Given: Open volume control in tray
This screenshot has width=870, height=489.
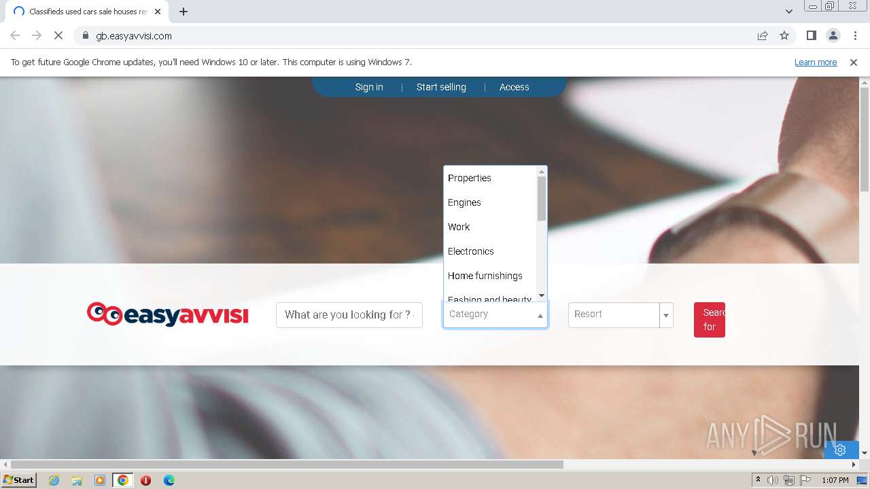Looking at the screenshot, I should pyautogui.click(x=773, y=480).
